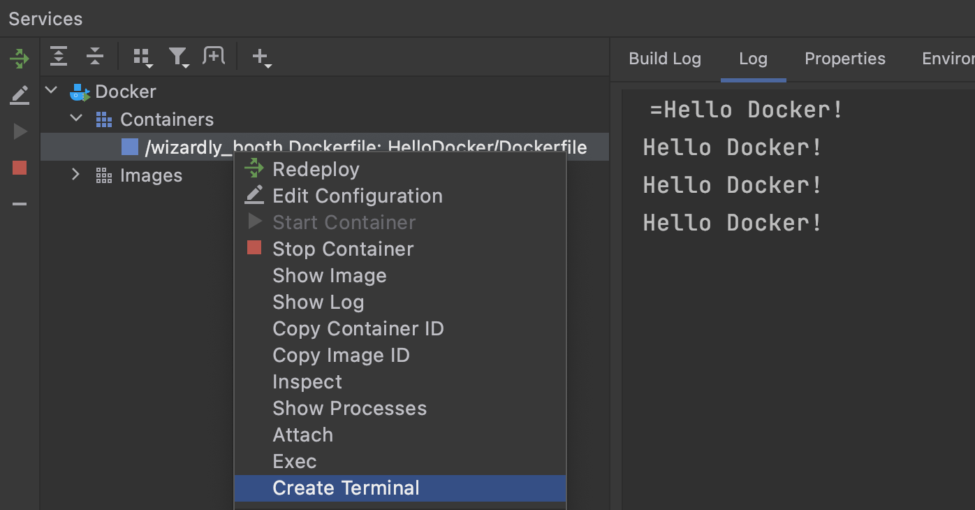
Task: Click the Edit Configuration pencil icon in sidebar
Action: (20, 95)
